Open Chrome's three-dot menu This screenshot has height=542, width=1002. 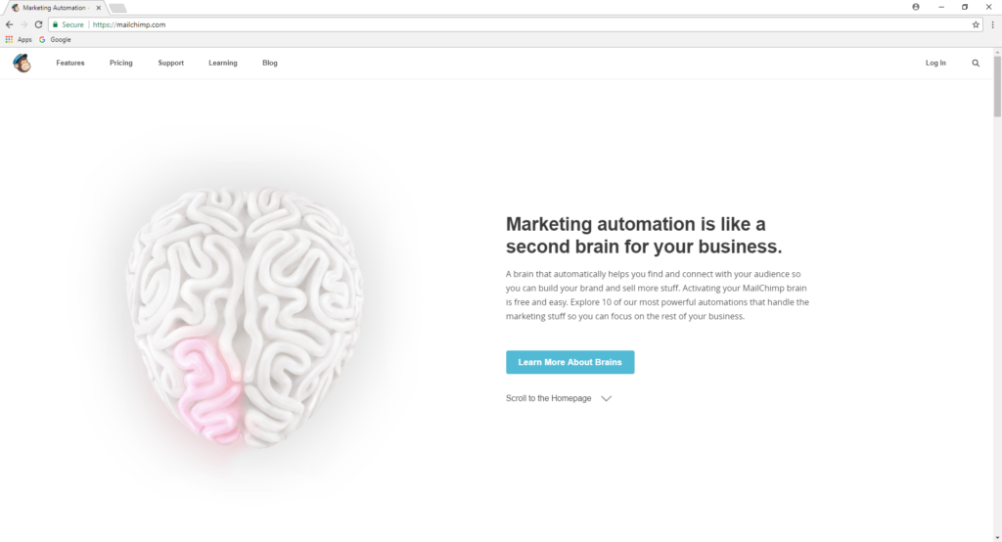pos(992,24)
